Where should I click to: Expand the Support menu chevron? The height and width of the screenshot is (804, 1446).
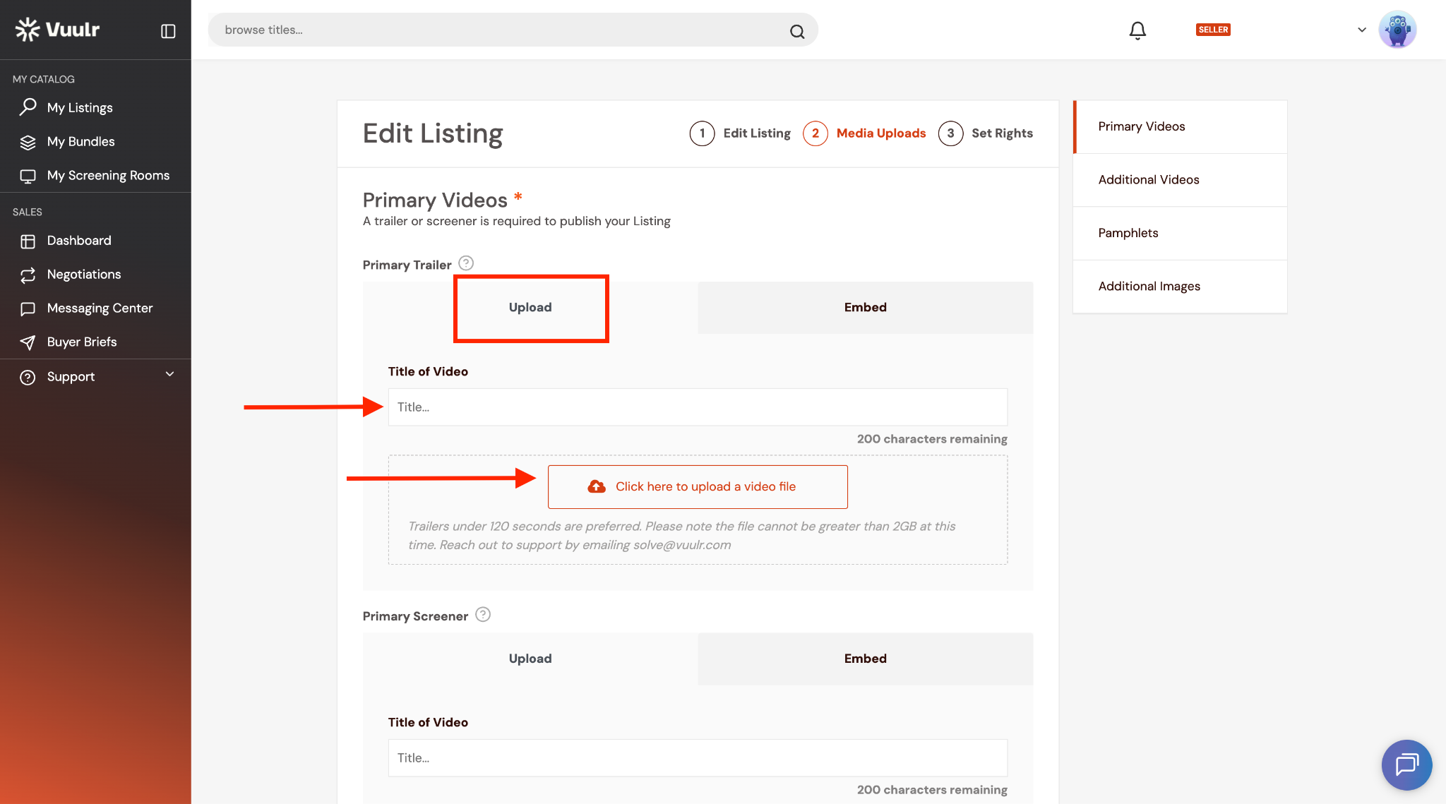pyautogui.click(x=169, y=375)
